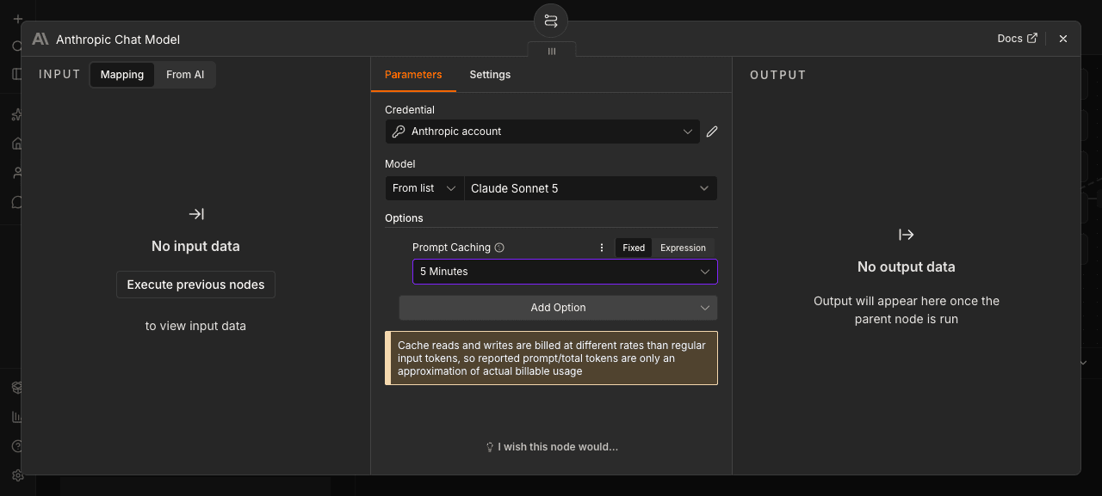Click the Options section label

point(404,218)
